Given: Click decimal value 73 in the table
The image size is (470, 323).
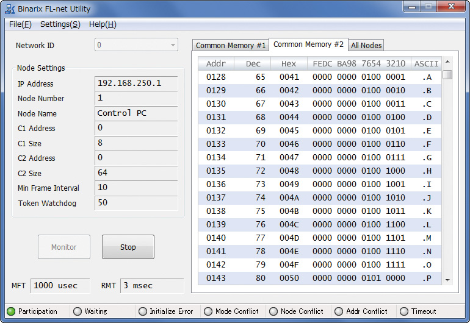Looking at the screenshot, I should (261, 185).
